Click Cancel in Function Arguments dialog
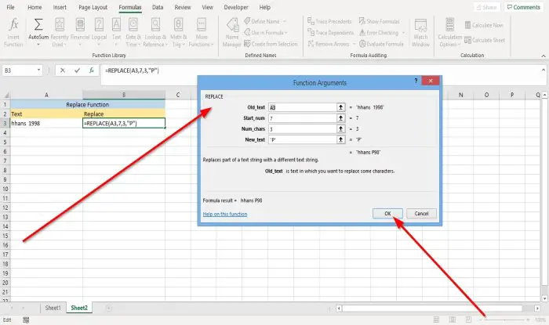This screenshot has width=549, height=325. [421, 214]
